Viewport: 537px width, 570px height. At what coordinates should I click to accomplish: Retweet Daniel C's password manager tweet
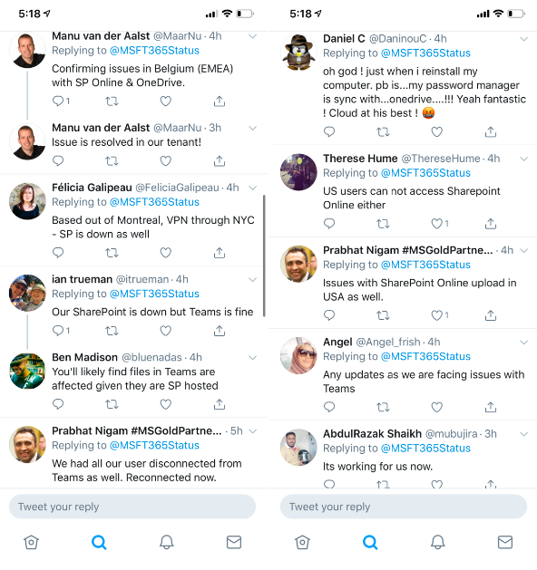(383, 131)
